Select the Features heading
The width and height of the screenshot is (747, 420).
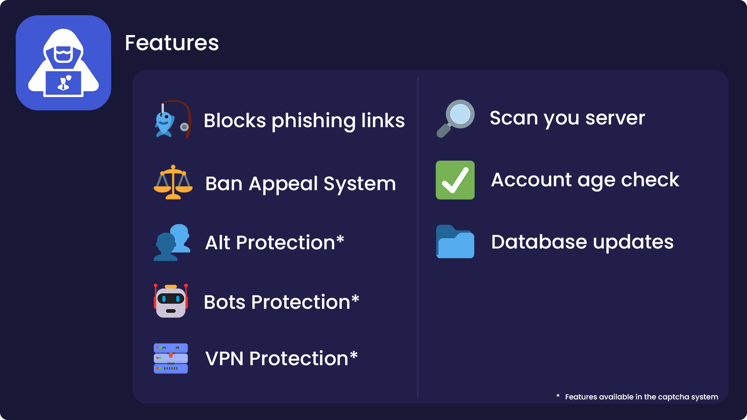tap(172, 43)
